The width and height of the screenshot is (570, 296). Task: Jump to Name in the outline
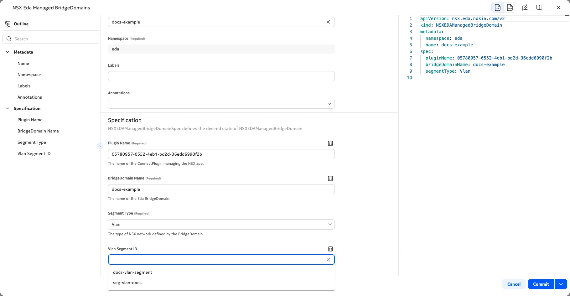point(23,63)
